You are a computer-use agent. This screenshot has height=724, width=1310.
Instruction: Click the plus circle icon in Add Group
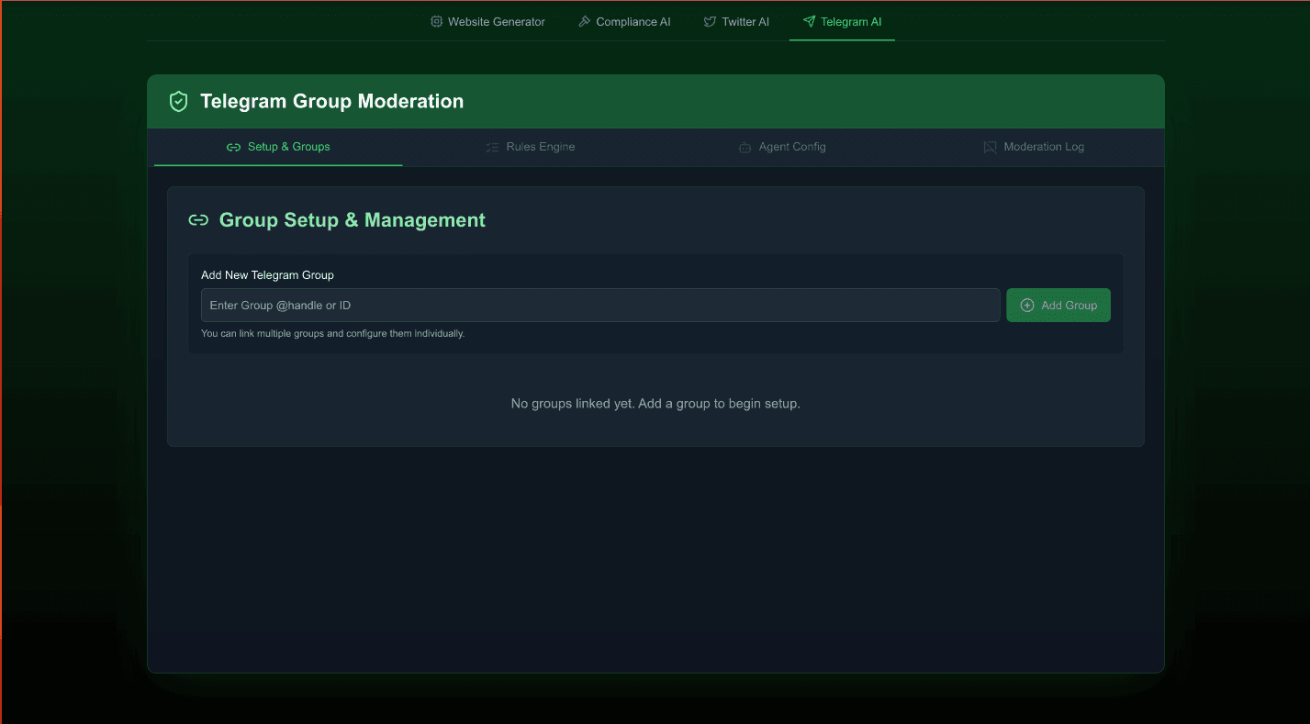click(x=1027, y=306)
